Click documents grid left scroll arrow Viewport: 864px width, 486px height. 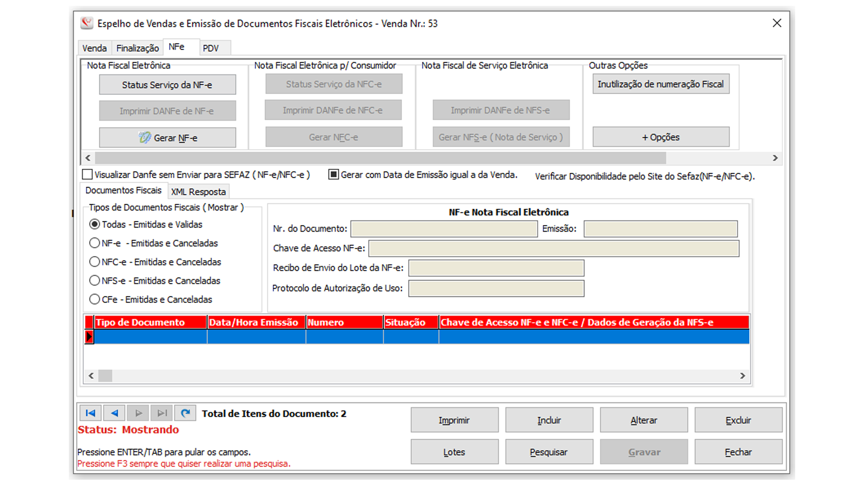pos(91,376)
